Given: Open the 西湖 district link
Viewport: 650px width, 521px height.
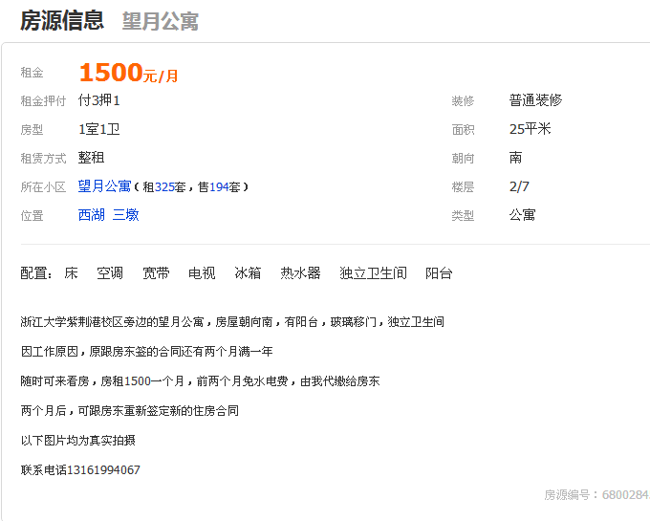Looking at the screenshot, I should click(91, 215).
